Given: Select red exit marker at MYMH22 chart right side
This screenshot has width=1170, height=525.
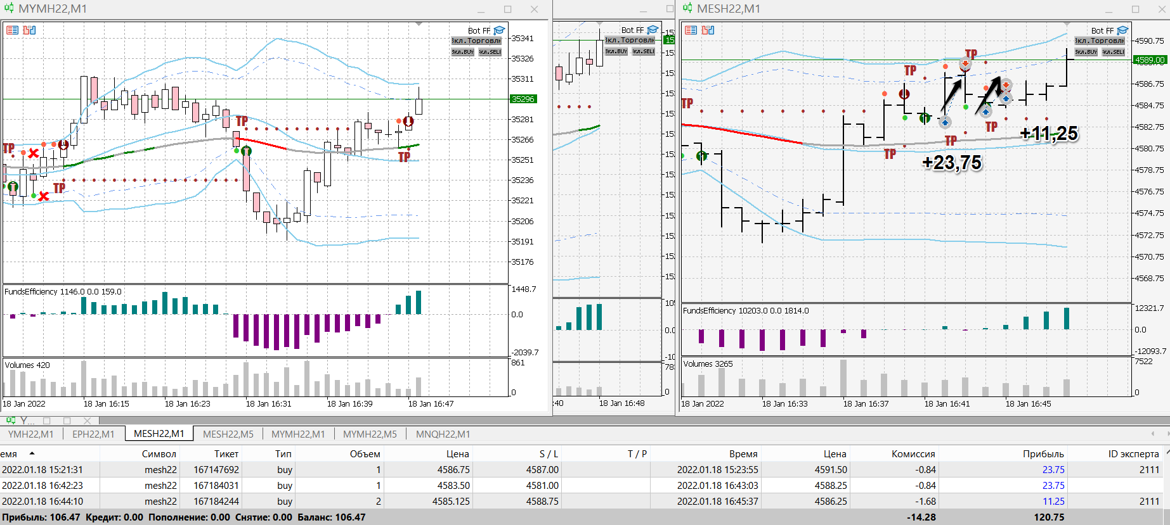Looking at the screenshot, I should coord(408,121).
